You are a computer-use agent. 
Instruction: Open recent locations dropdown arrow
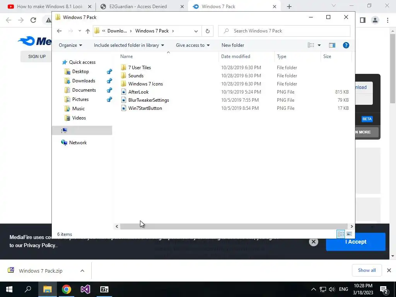[x=80, y=31]
